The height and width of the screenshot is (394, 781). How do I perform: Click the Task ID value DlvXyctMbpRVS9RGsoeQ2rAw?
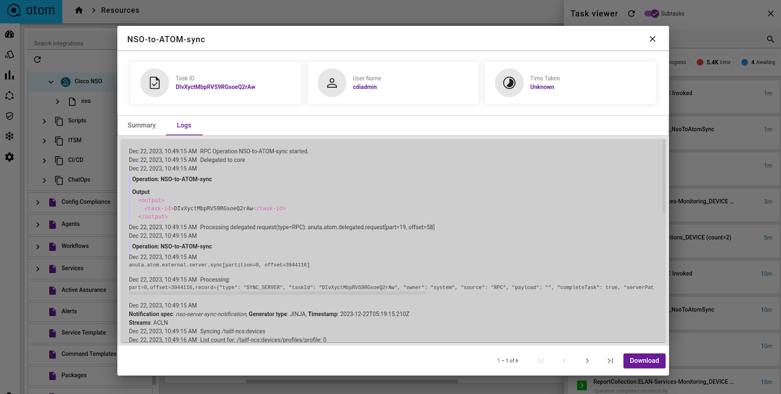coord(215,87)
